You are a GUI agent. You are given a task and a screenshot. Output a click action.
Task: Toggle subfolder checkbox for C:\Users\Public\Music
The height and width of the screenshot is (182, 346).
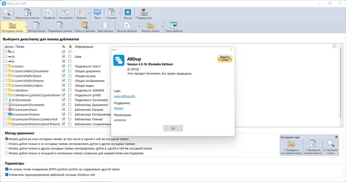(x=64, y=76)
